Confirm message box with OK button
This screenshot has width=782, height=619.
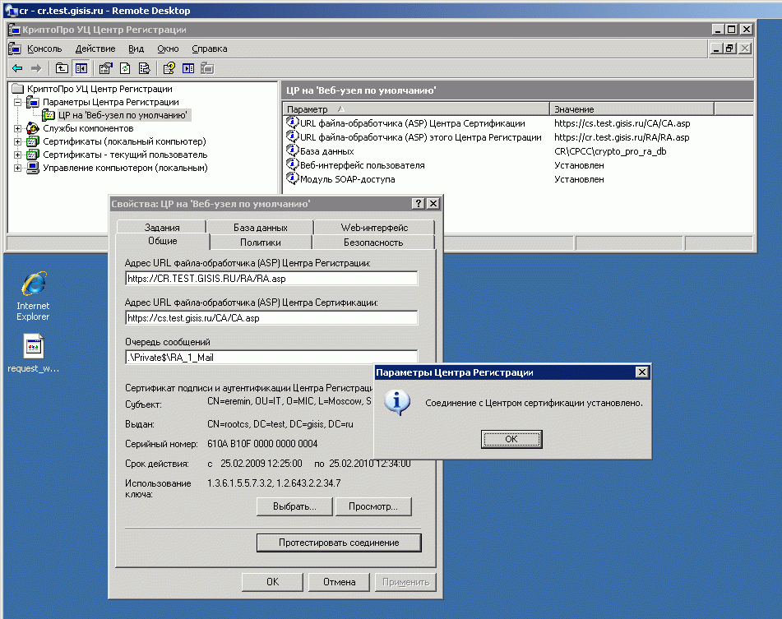coord(511,439)
